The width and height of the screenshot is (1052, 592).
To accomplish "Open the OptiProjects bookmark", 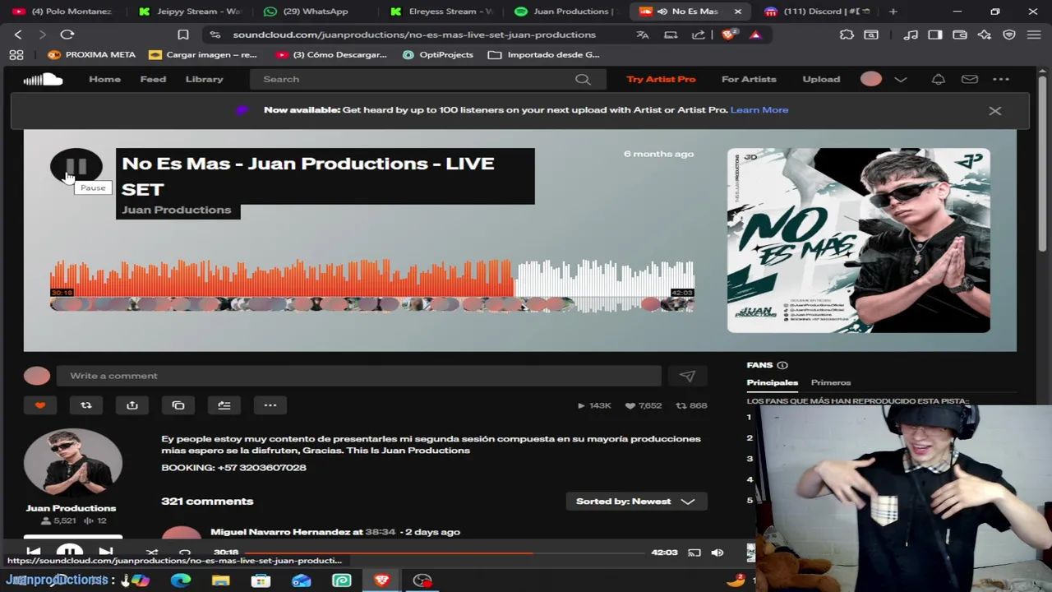I will coord(438,54).
